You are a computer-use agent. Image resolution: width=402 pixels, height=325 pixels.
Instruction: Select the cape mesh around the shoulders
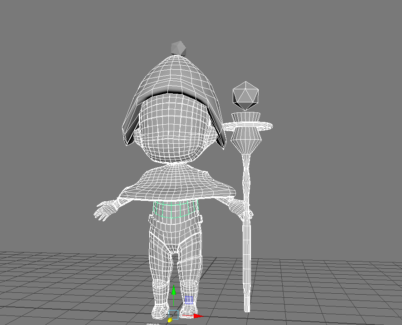pos(177,183)
